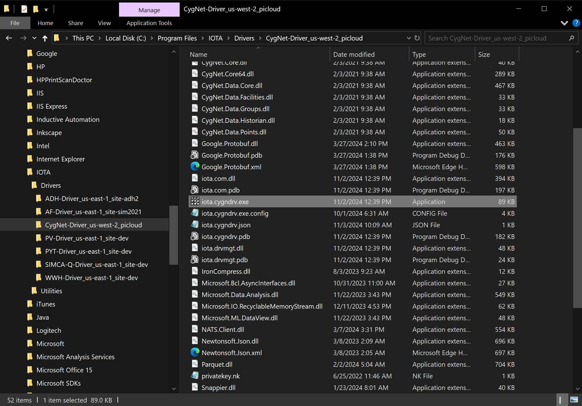Open the View ribbon tab
Viewport: 582px width, 406px height.
pyautogui.click(x=104, y=23)
